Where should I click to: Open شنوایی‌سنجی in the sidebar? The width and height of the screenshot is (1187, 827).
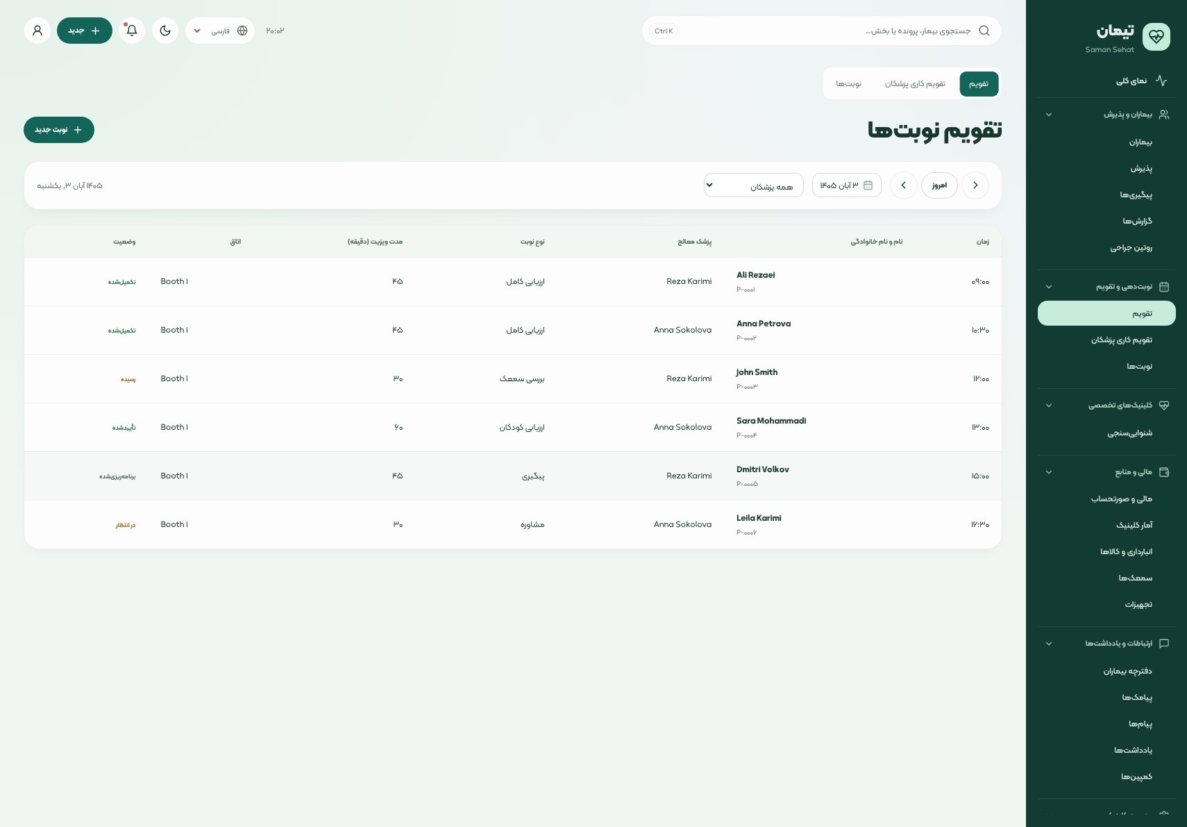(1106, 433)
